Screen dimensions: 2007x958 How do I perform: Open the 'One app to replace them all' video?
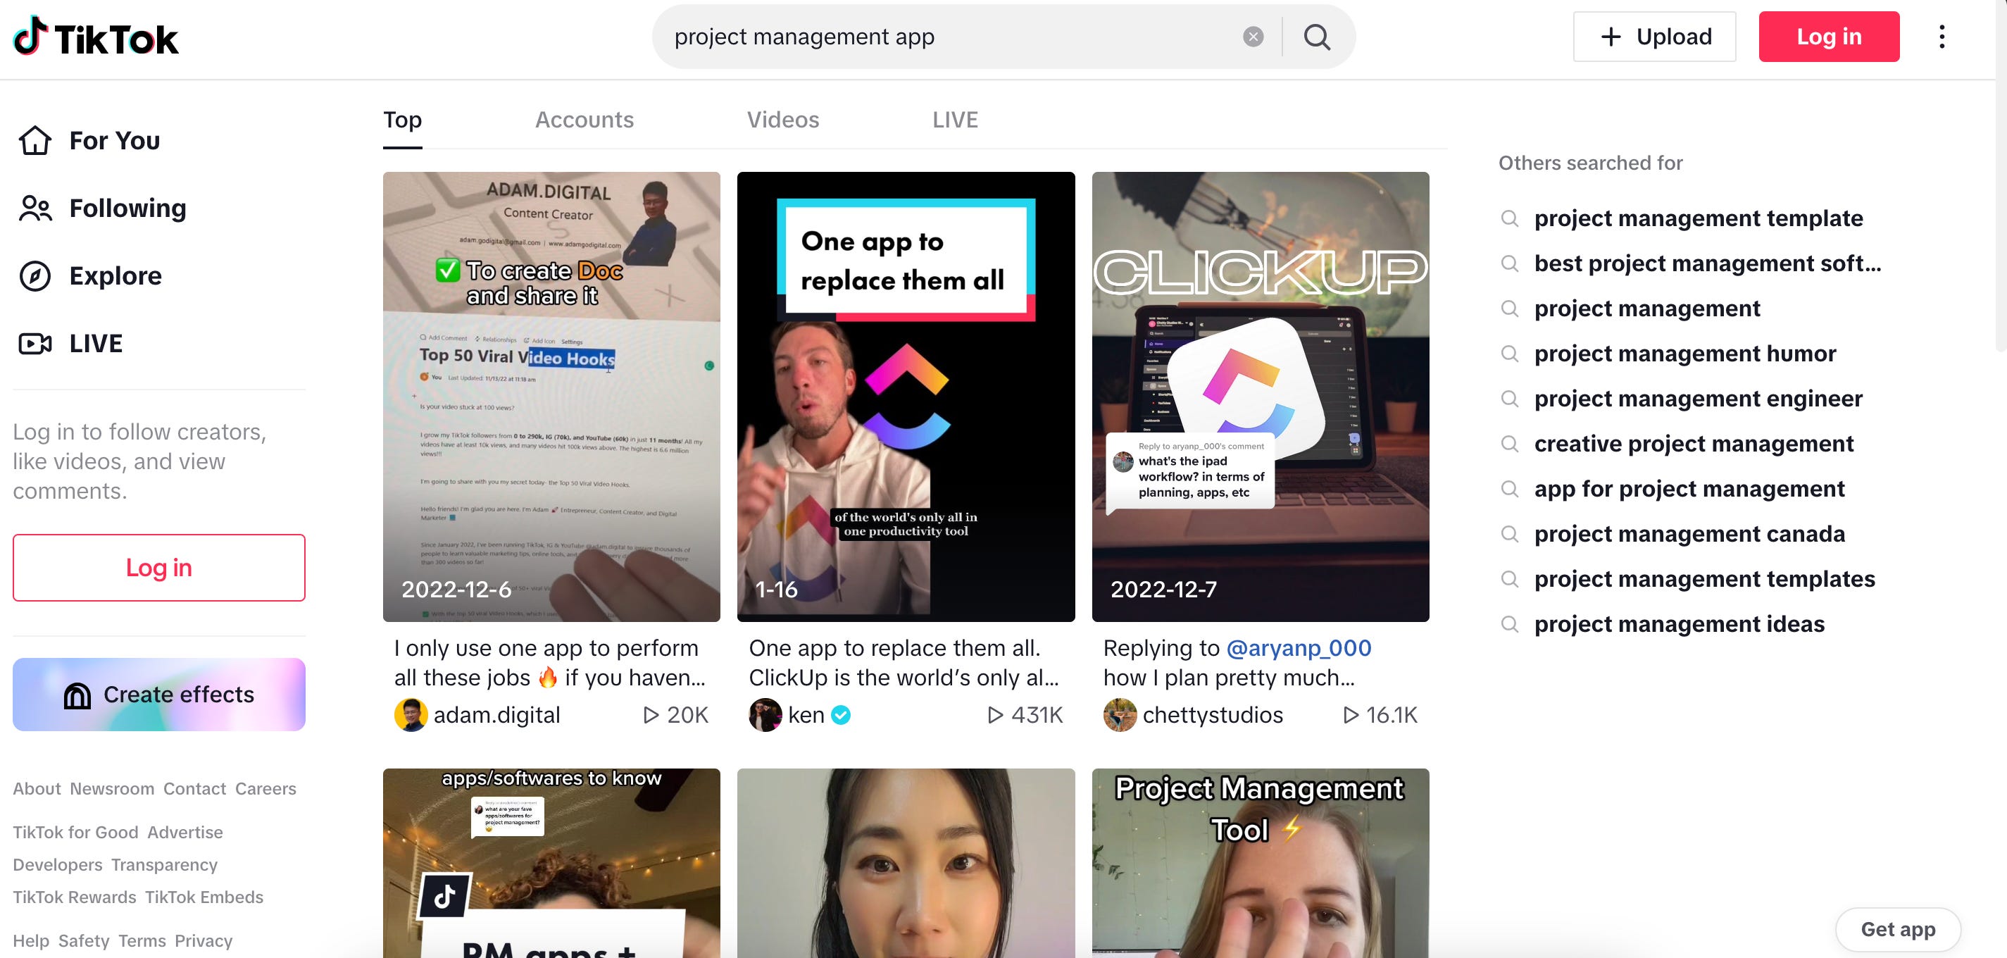point(906,397)
